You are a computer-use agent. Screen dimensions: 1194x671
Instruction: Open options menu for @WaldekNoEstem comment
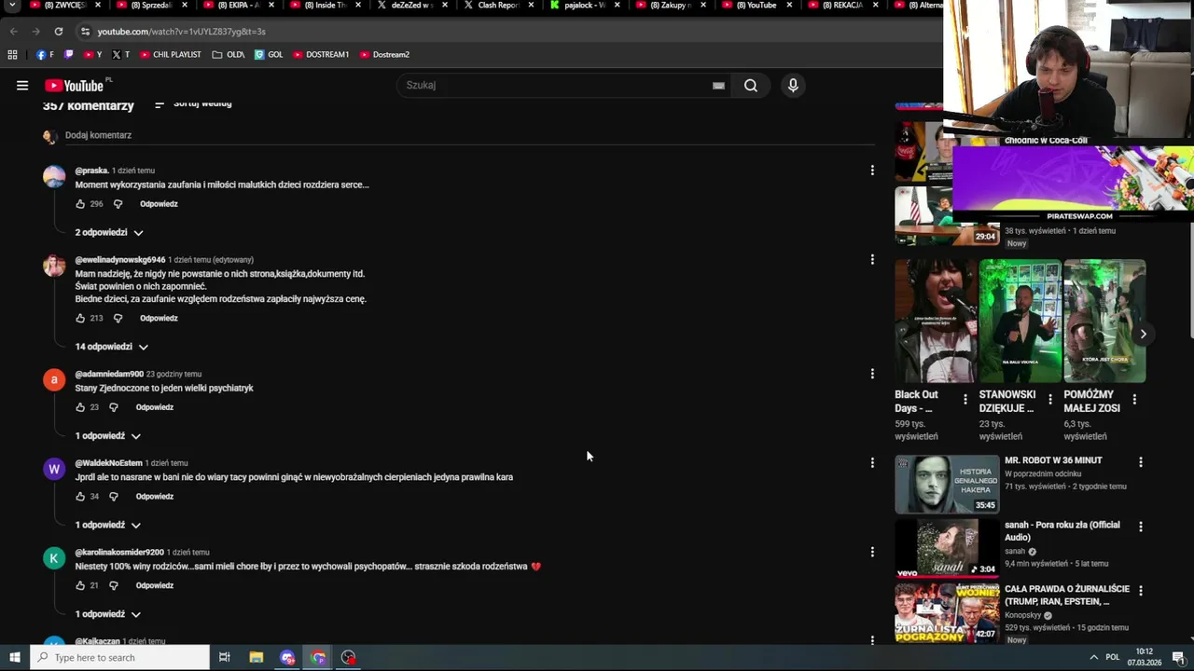tap(872, 463)
